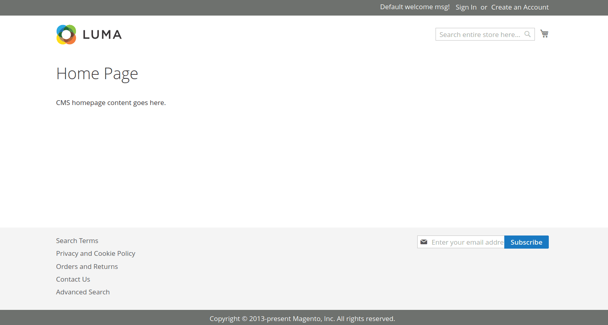Viewport: 608px width, 325px height.
Task: Click the Home Page heading
Action: pyautogui.click(x=97, y=74)
